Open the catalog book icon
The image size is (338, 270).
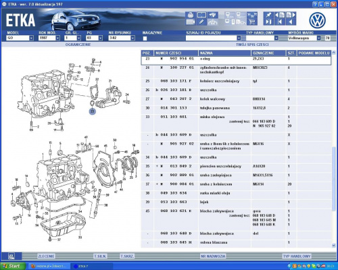(x=201, y=15)
